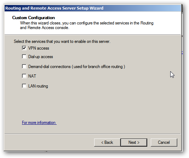This screenshot has height=158, width=189.
Task: Cancel the setup wizard
Action: [x=164, y=142]
